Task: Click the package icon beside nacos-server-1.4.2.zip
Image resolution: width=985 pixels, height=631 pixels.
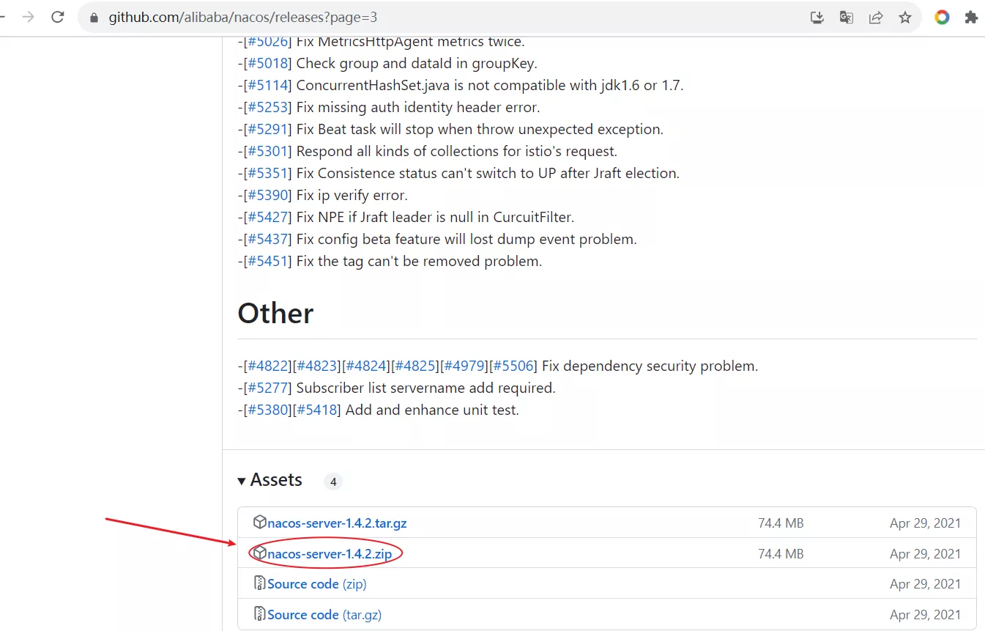Action: [259, 553]
